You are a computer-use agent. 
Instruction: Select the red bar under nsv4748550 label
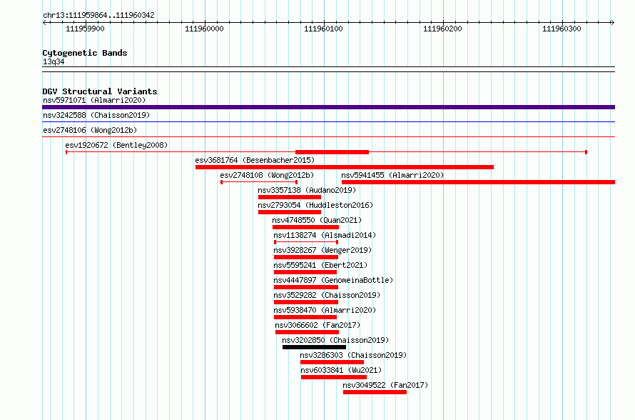[x=306, y=227]
